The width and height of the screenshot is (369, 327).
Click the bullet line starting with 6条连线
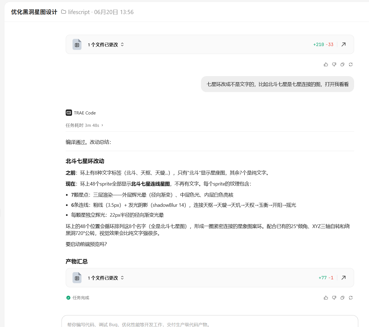(x=184, y=205)
